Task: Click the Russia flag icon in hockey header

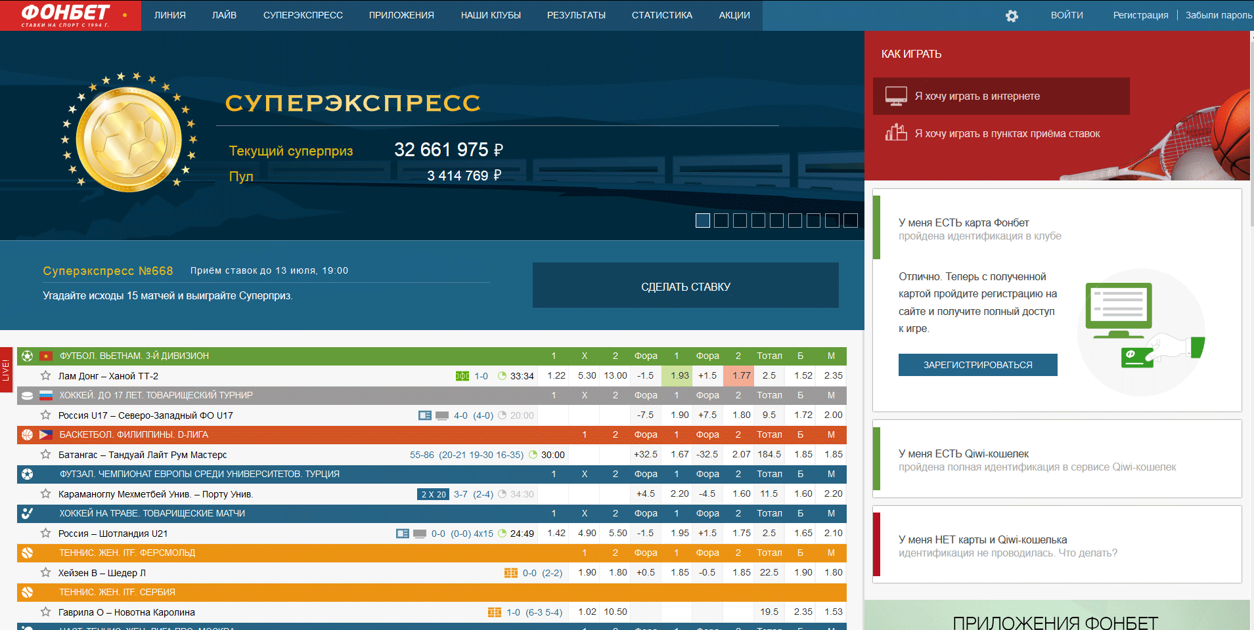Action: pyautogui.click(x=45, y=395)
